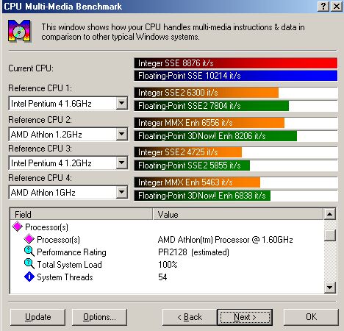
Task: Go to previous page with Back button
Action: (190, 317)
